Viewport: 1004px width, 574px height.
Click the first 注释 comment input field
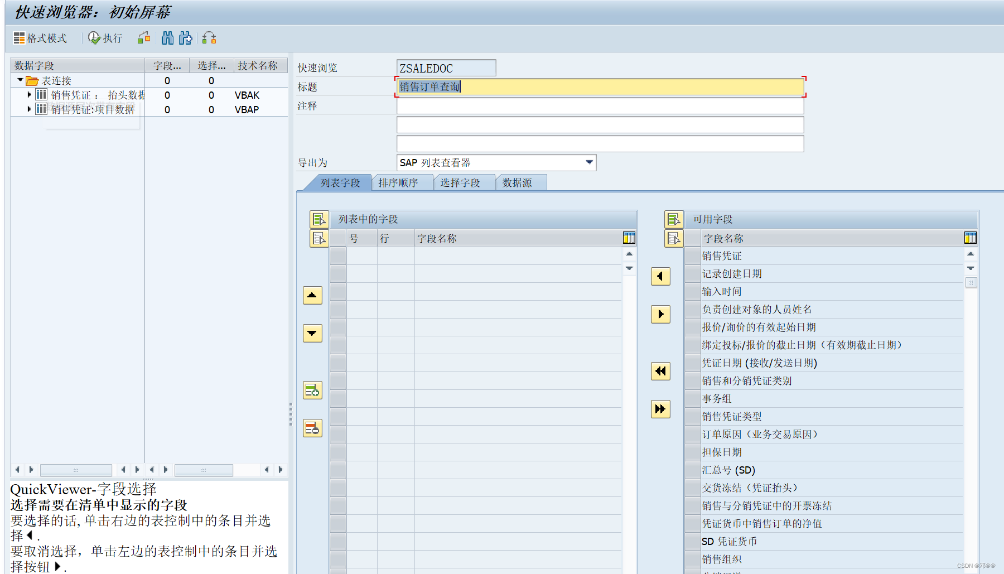click(x=600, y=105)
